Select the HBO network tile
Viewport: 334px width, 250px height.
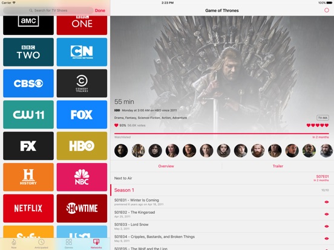pyautogui.click(x=82, y=146)
